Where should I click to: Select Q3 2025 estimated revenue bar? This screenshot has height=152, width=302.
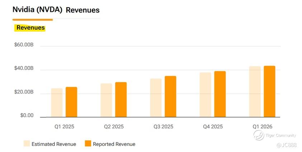coord(156,98)
